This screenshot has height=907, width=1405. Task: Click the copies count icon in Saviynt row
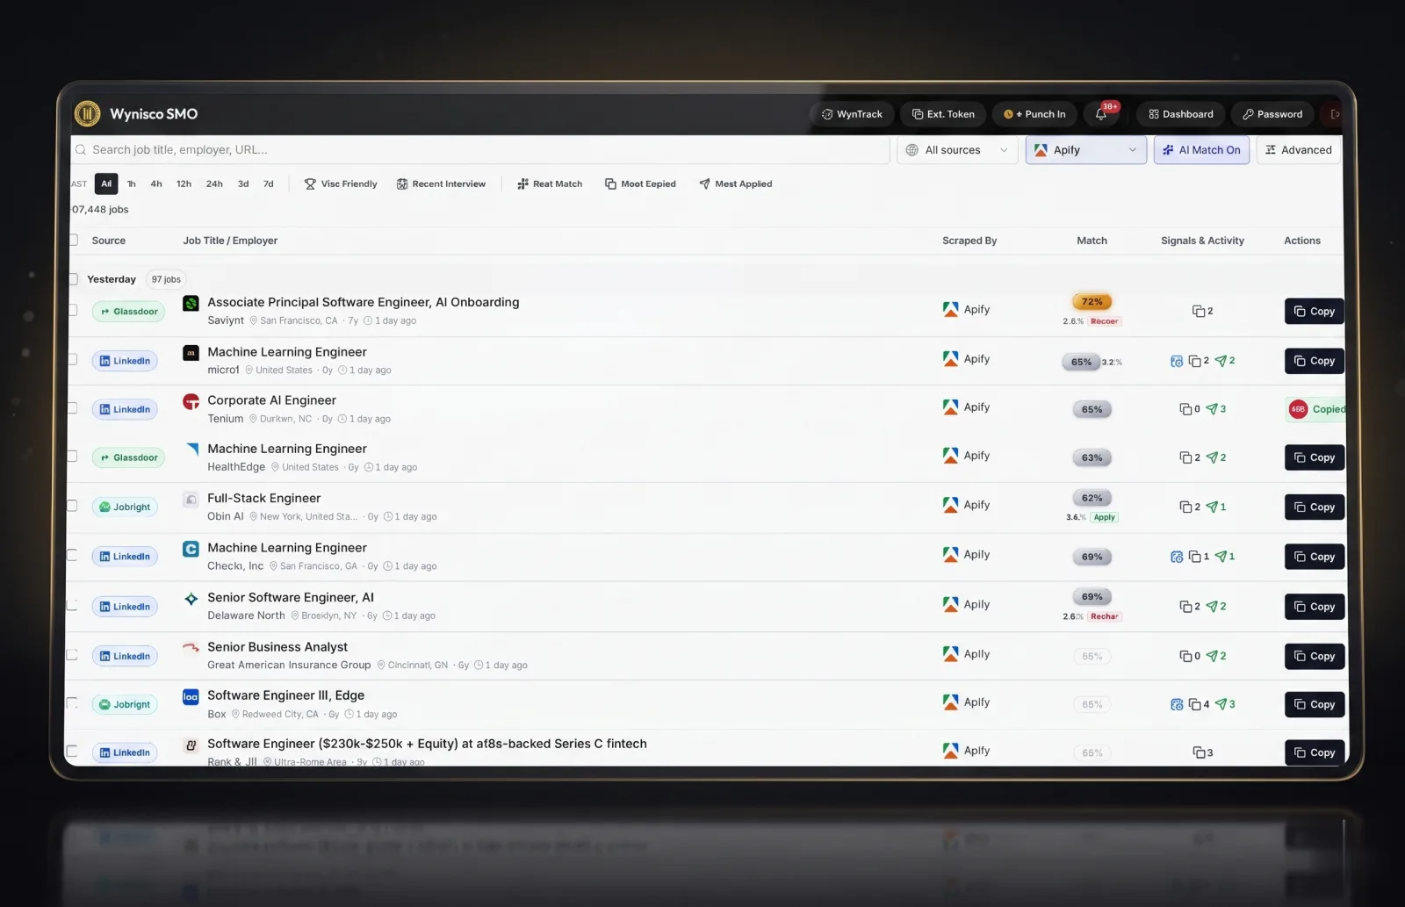pyautogui.click(x=1198, y=311)
